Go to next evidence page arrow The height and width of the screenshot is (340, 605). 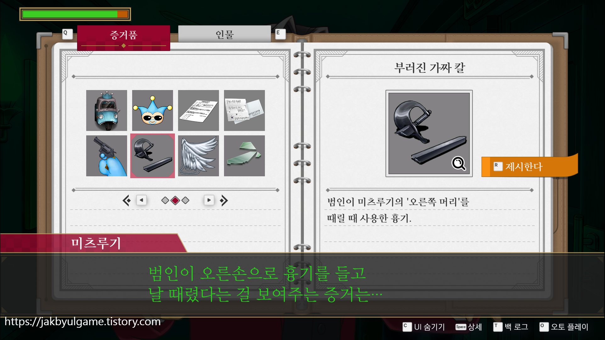pyautogui.click(x=209, y=200)
